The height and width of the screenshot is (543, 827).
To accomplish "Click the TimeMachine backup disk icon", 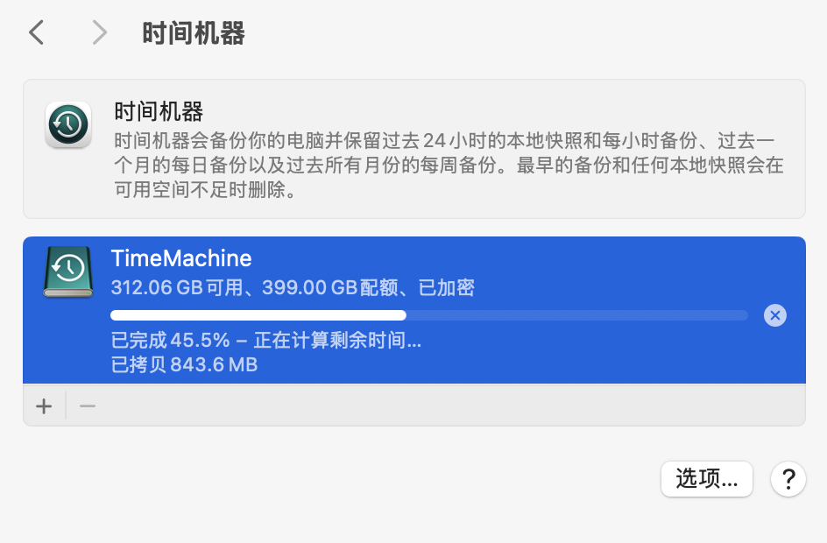I will [x=67, y=272].
